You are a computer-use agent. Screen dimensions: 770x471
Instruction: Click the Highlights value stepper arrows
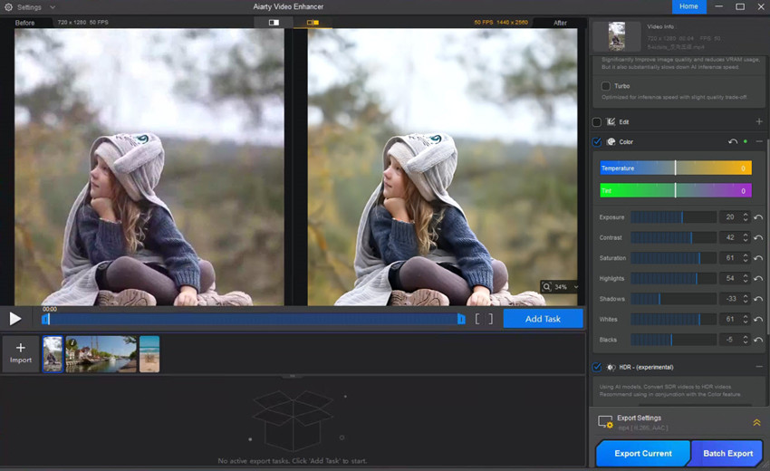click(x=746, y=278)
